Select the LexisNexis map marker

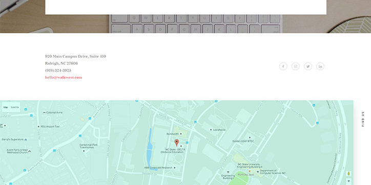211,130
